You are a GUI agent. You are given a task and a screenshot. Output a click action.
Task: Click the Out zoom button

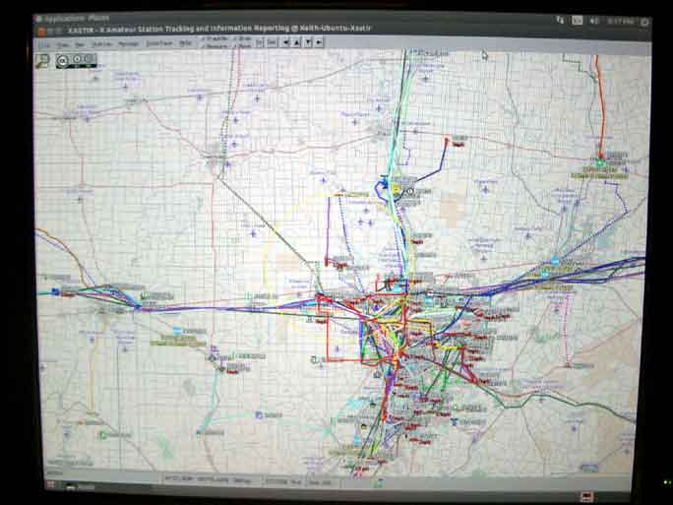[x=272, y=43]
